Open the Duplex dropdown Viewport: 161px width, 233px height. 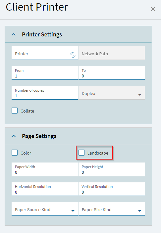tap(112, 93)
